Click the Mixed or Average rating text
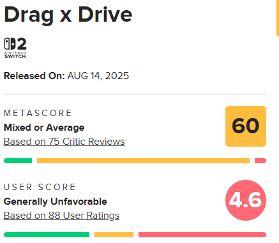Viewport: 279px width, 243px height. pos(44,128)
